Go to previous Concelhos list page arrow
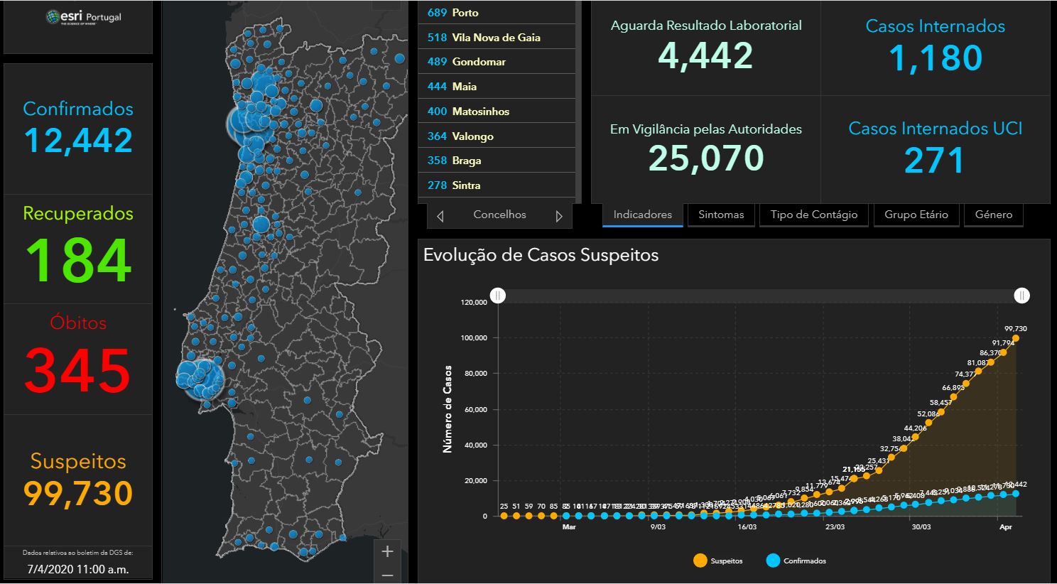1057x584 pixels. click(440, 216)
